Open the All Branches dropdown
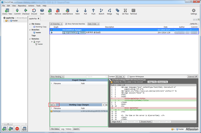This screenshot has height=133, width=201. (56, 24)
